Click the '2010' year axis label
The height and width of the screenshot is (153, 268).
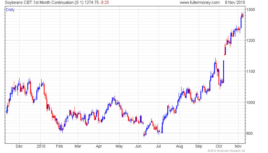click(x=41, y=146)
